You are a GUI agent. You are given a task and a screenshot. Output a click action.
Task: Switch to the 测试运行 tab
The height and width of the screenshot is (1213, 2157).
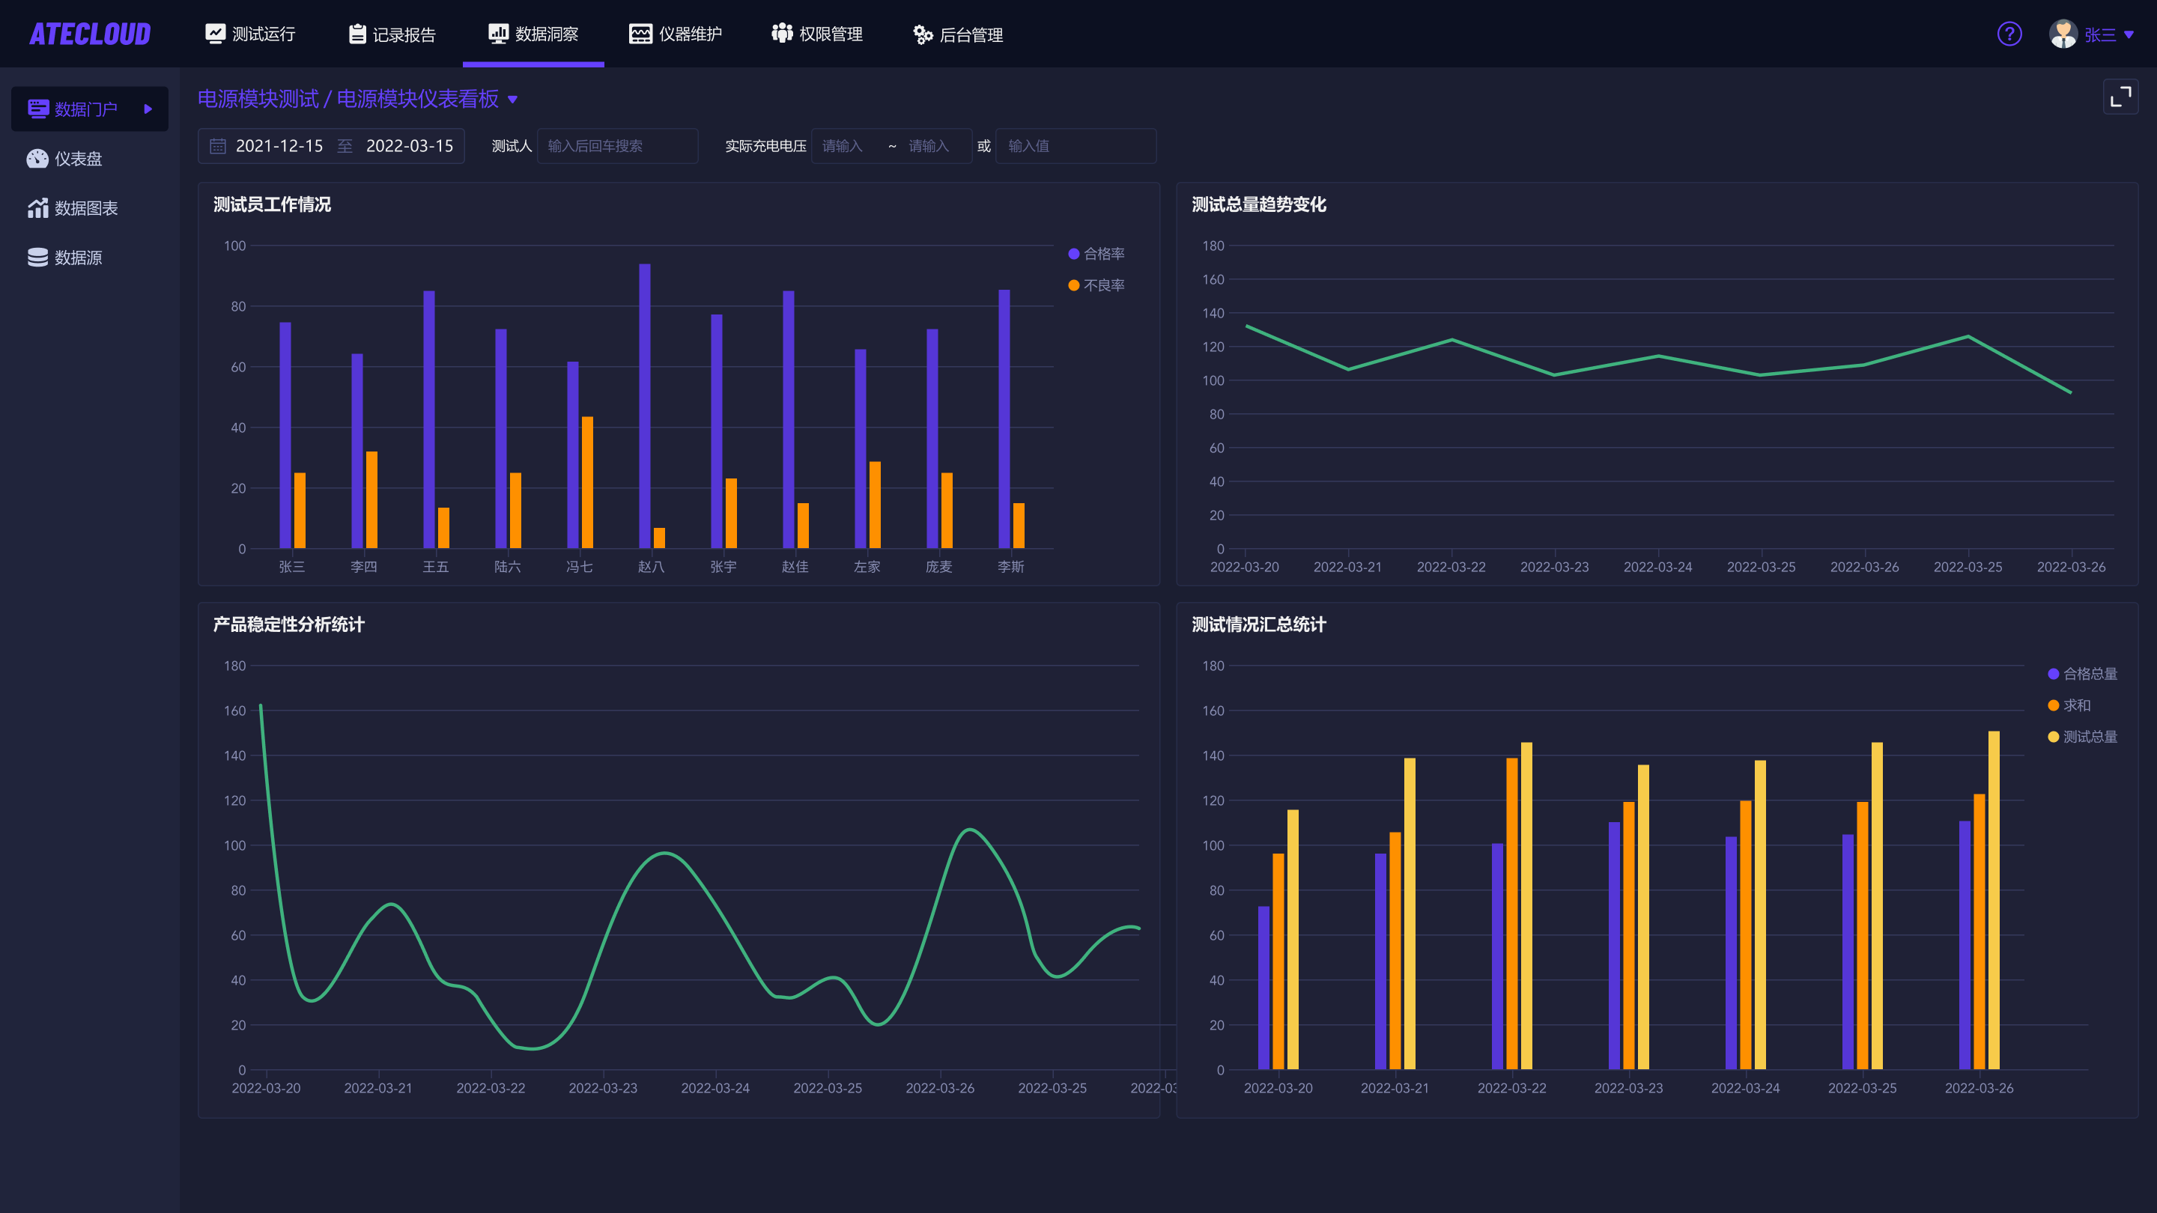tap(250, 34)
